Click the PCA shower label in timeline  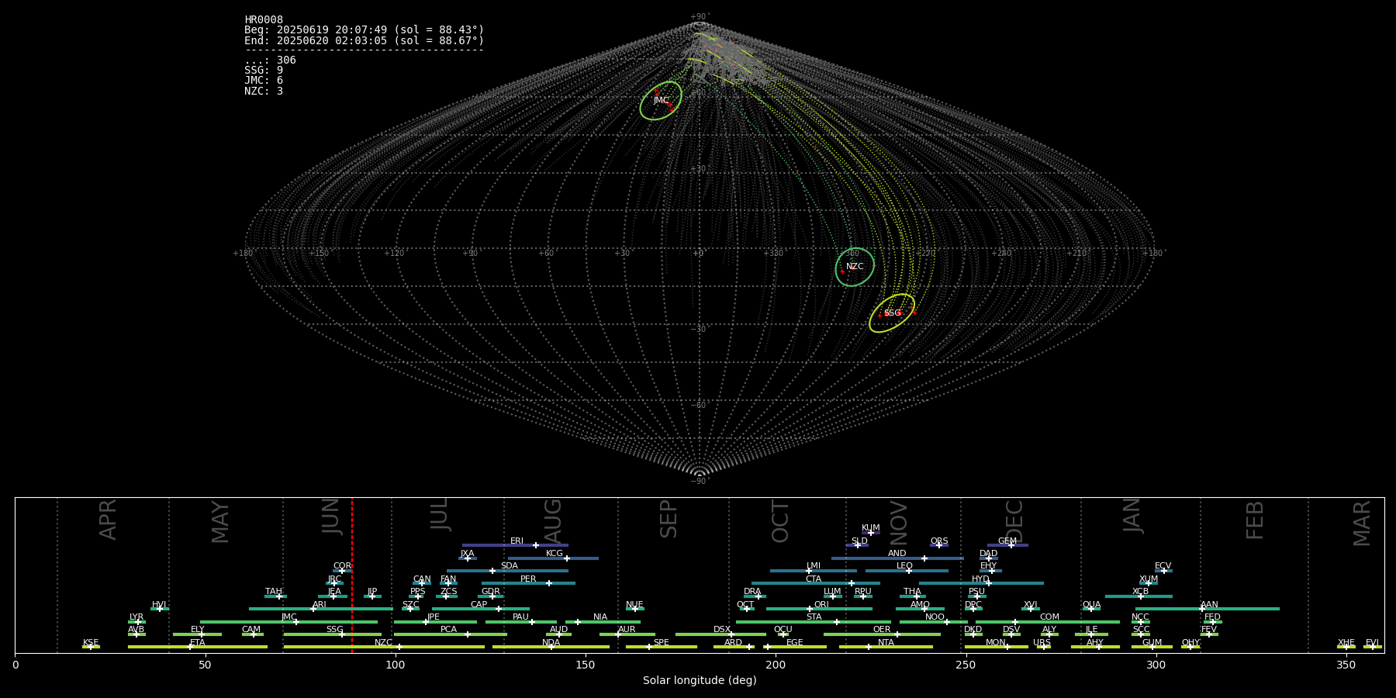pos(448,630)
